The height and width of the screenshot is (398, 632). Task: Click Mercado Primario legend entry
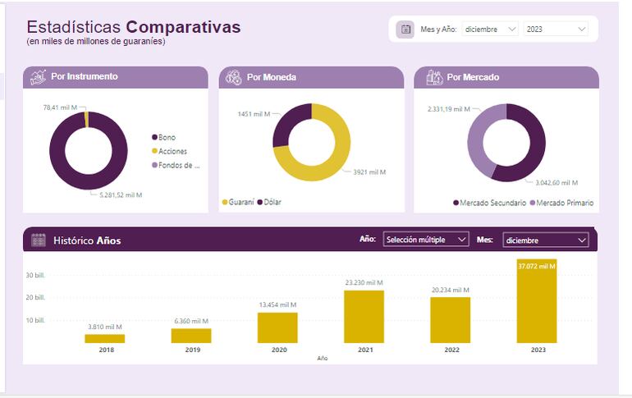[x=564, y=203]
